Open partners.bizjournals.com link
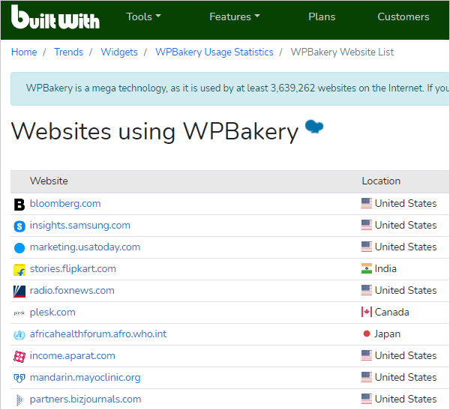The height and width of the screenshot is (410, 450). (85, 399)
